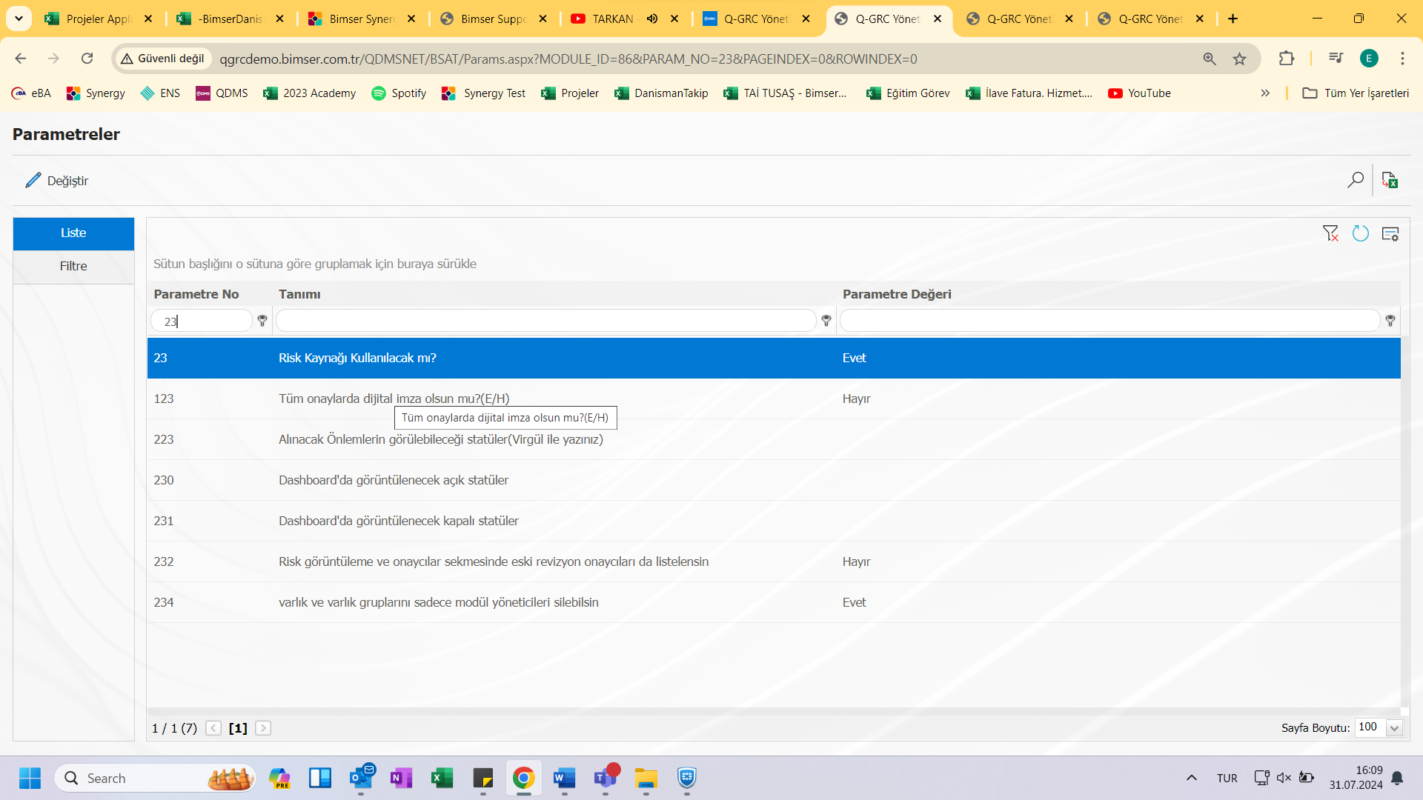Focus the Parametre Değeri filter field
The image size is (1423, 800).
(x=1109, y=321)
